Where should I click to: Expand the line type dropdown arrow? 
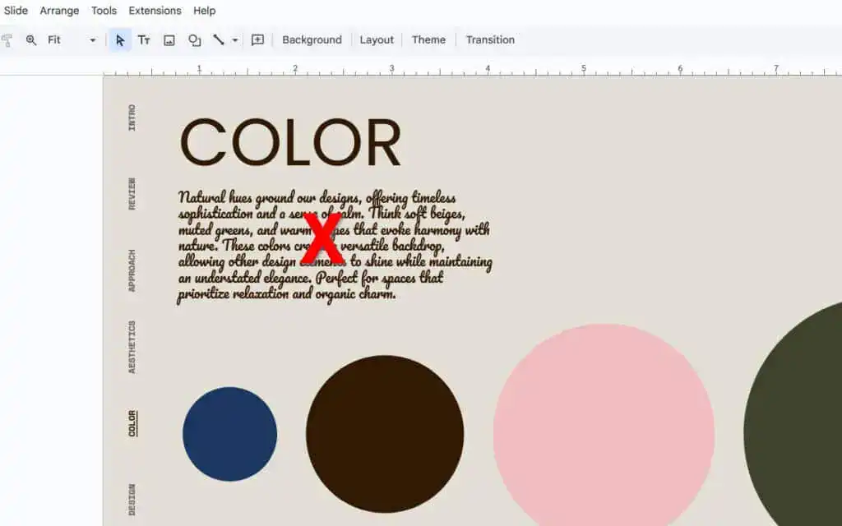tap(234, 40)
